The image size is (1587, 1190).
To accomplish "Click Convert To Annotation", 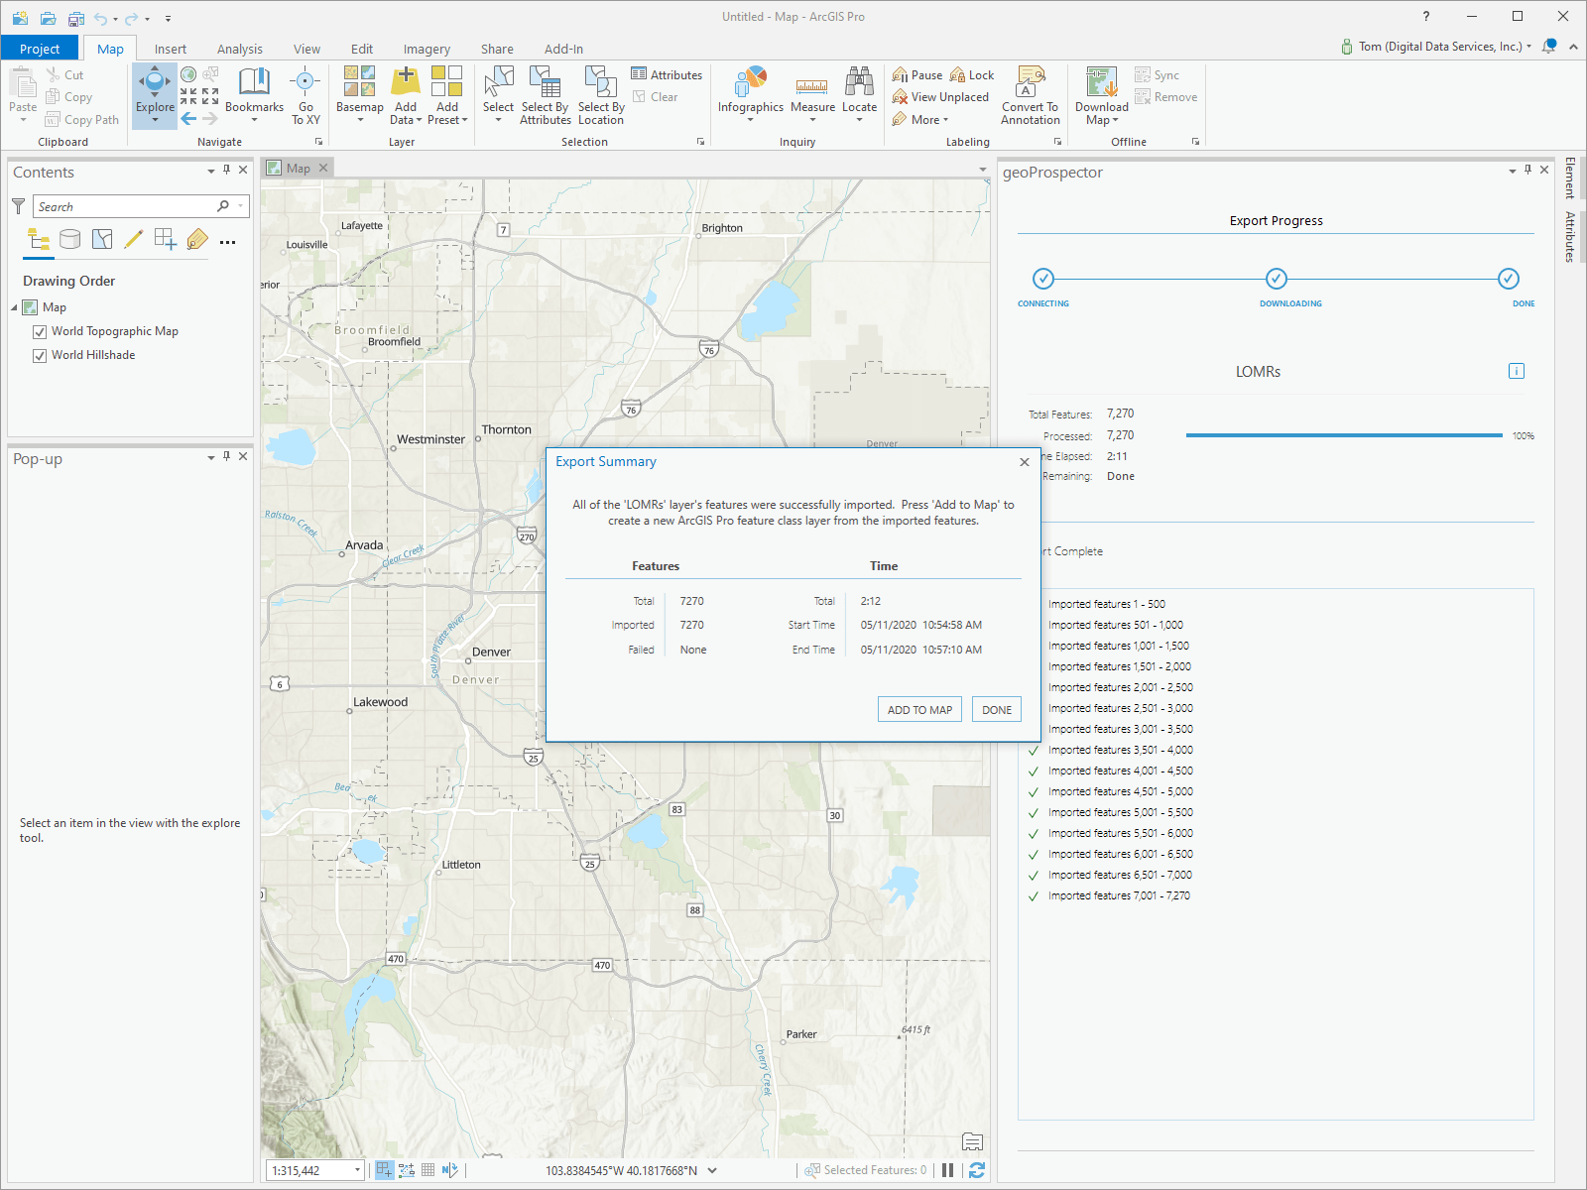I will pos(1031,96).
